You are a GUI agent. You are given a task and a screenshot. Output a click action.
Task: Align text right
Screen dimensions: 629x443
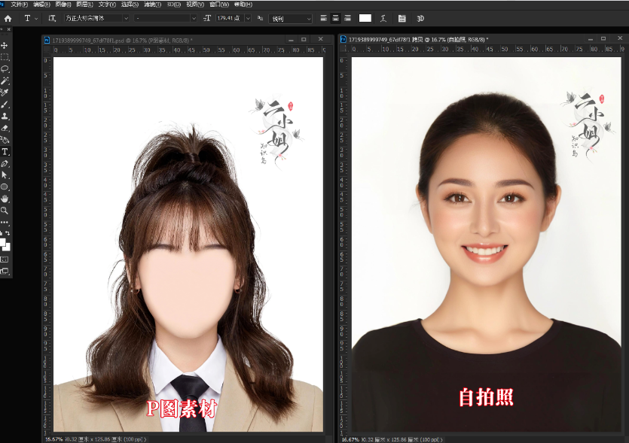coord(347,18)
